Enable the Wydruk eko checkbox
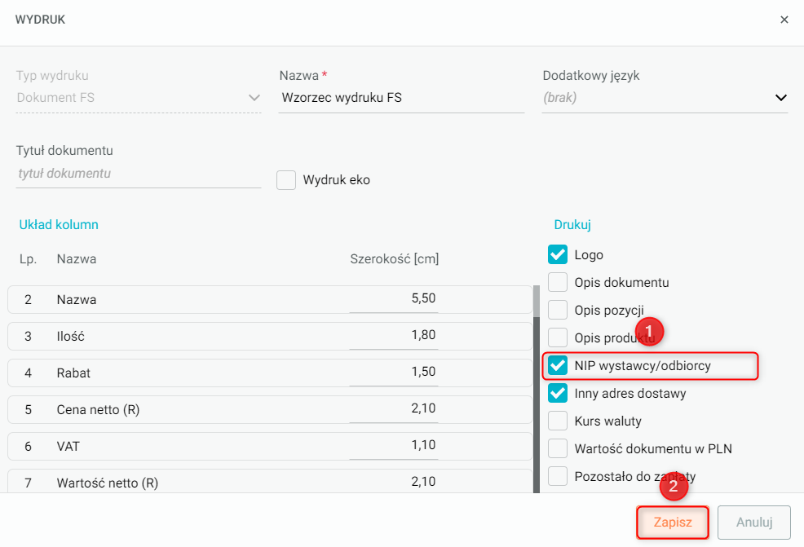The width and height of the screenshot is (804, 547). point(286,180)
